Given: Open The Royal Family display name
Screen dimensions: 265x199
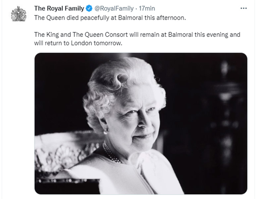Looking at the screenshot, I should point(59,8).
